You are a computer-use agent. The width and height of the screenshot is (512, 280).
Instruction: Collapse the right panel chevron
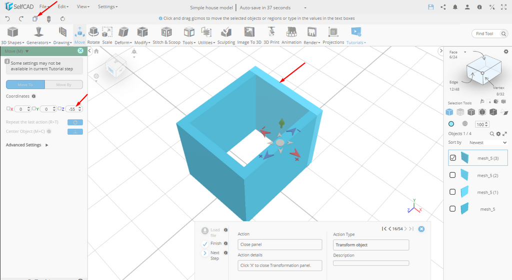pos(441,50)
